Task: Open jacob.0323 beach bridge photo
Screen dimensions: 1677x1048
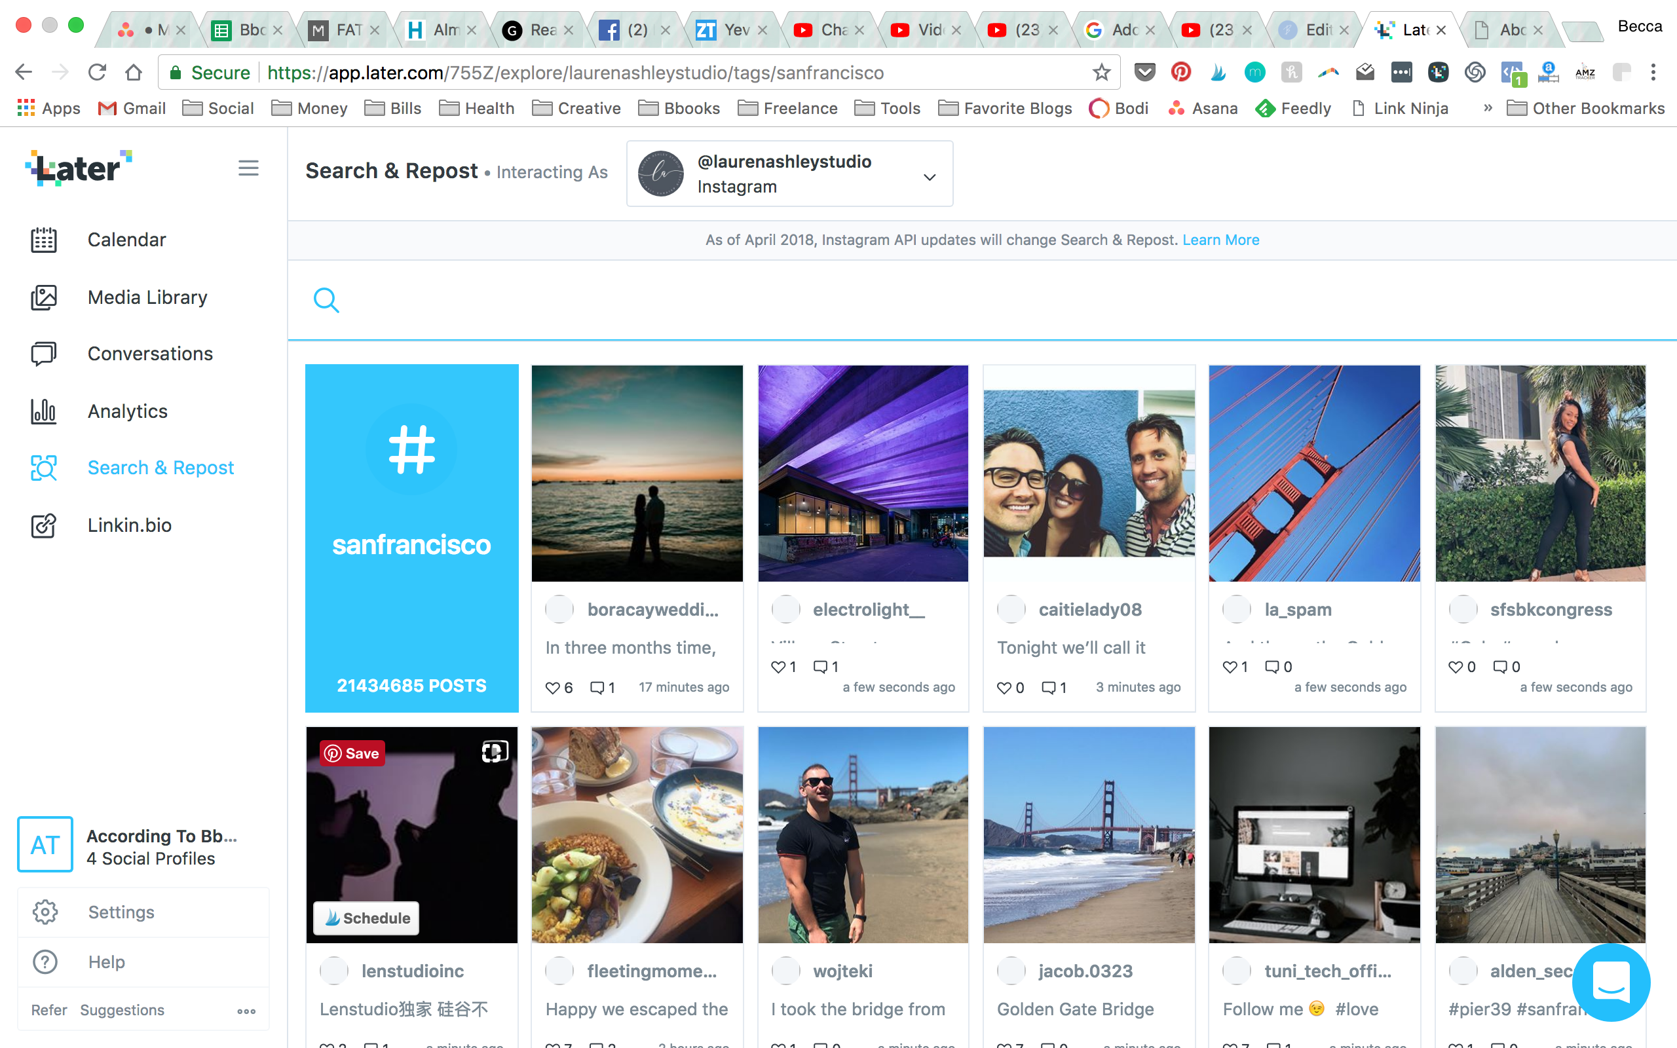Action: 1089,835
